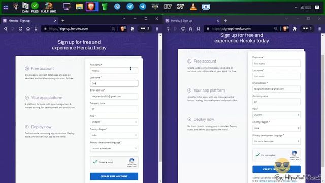Bookmark page in left browser window
325x183 pixels.
pyautogui.click(x=36, y=28)
